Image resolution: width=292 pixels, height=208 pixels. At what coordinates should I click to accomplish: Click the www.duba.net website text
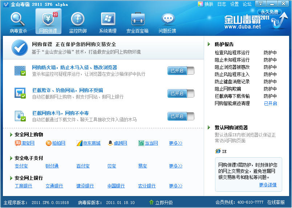pos(243,26)
